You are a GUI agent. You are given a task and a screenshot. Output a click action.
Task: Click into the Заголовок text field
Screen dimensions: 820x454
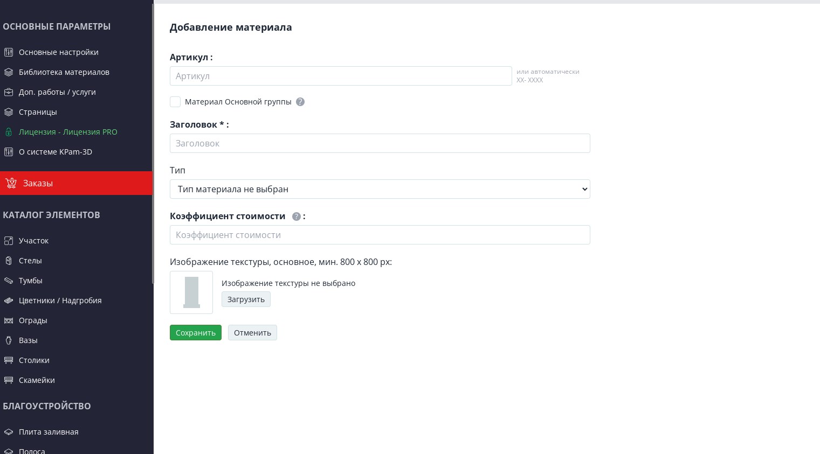click(x=380, y=143)
